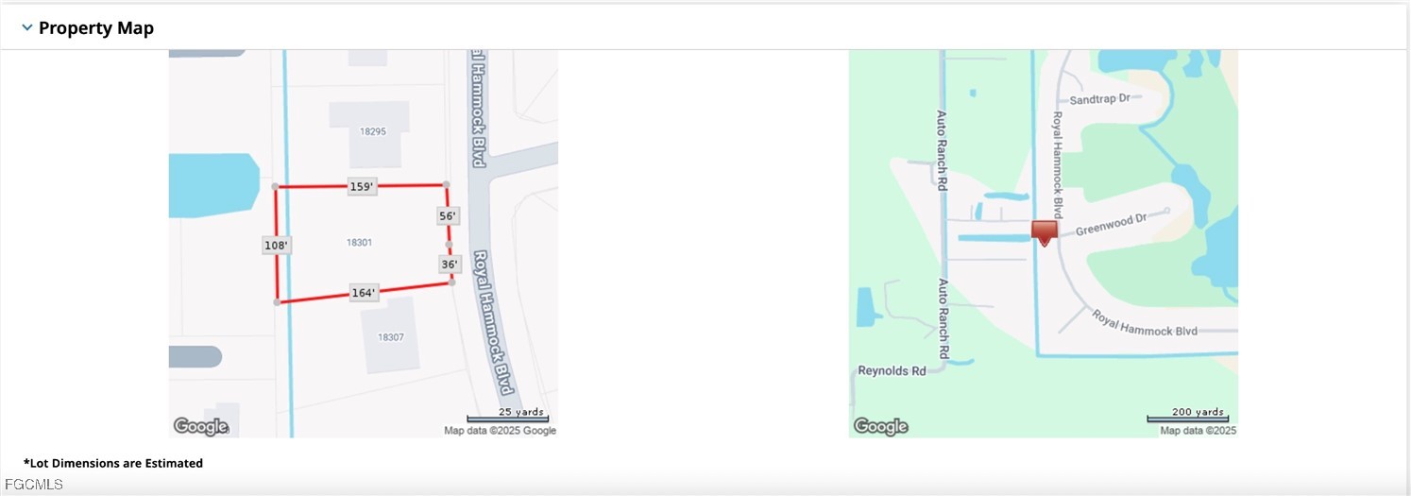
Task: Select the 36' lot dimension label
Action: [450, 265]
